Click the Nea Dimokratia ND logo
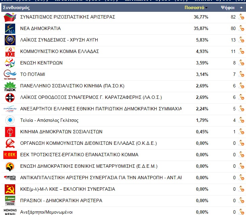The height and width of the screenshot is (215, 246). point(10,29)
